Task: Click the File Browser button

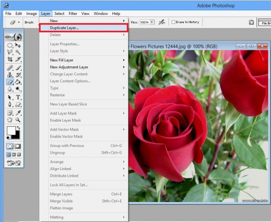Action: (264, 22)
